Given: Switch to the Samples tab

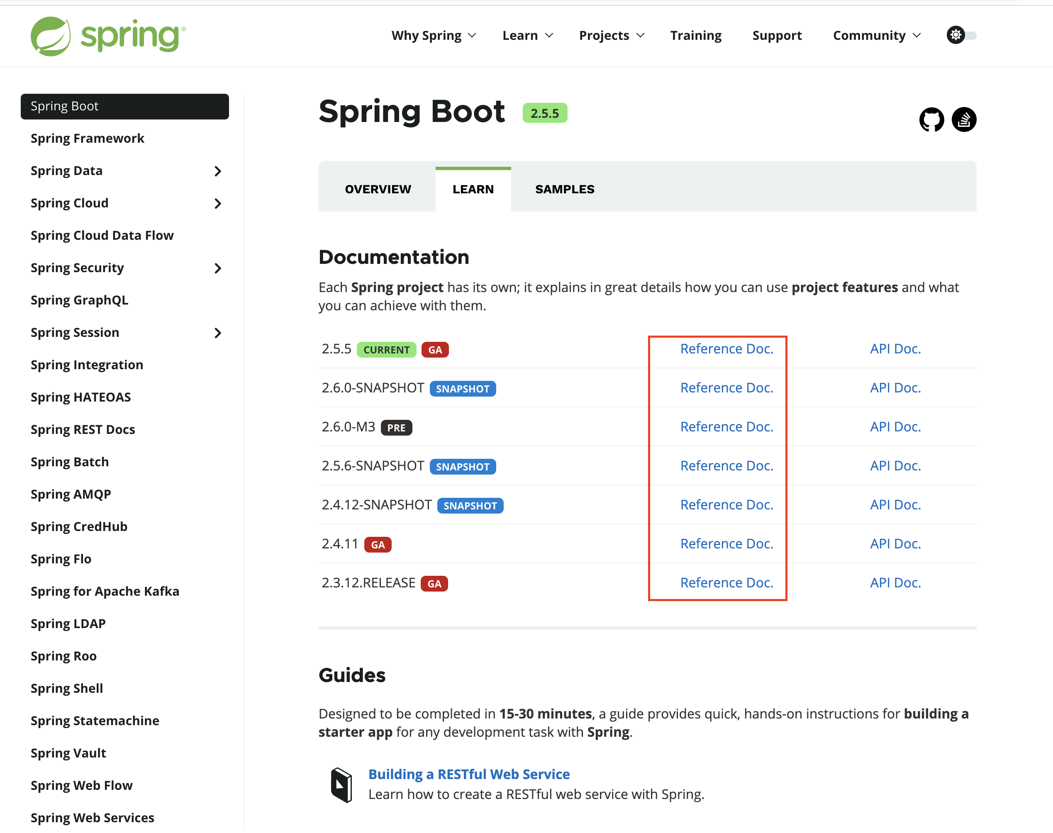Looking at the screenshot, I should point(564,189).
